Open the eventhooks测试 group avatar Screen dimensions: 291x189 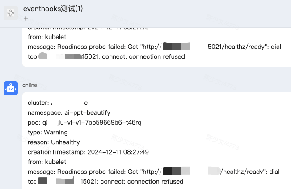(11, 13)
